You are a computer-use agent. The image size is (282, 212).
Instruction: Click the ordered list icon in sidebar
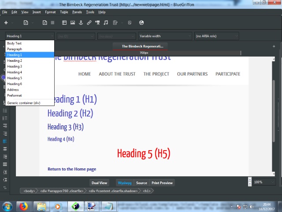tap(5, 118)
